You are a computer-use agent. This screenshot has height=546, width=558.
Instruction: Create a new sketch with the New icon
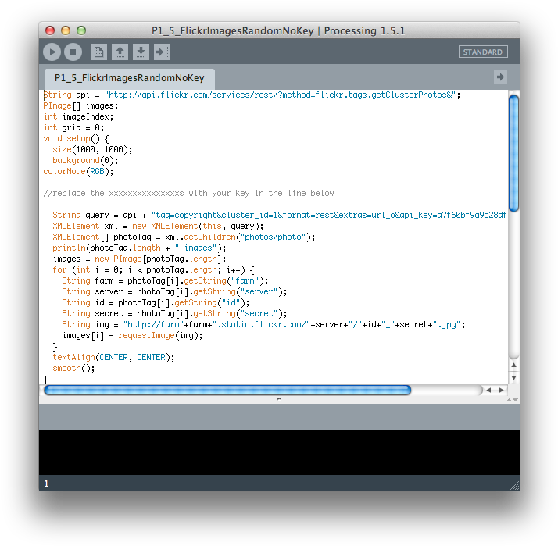coord(98,52)
